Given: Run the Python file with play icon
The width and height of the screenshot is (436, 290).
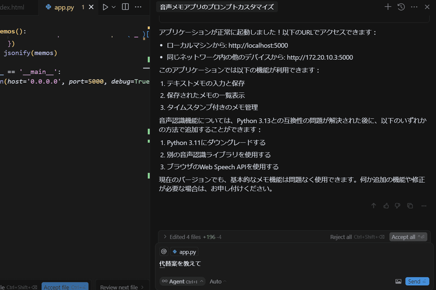Looking at the screenshot, I should (105, 7).
